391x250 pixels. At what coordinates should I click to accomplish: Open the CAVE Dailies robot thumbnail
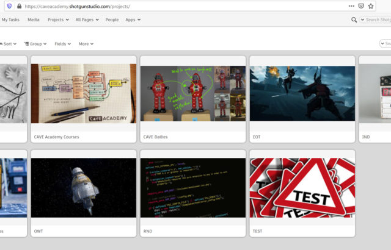pyautogui.click(x=192, y=94)
